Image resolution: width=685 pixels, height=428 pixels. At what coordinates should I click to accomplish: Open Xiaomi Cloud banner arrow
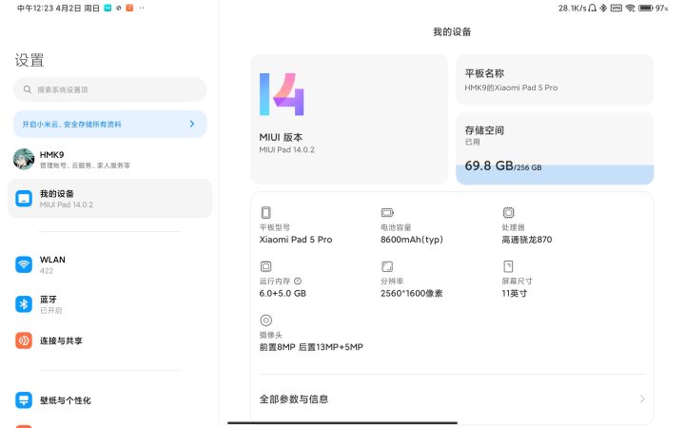click(x=192, y=124)
